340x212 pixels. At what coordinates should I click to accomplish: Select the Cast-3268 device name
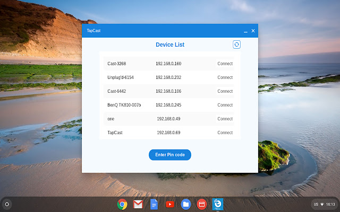click(117, 64)
